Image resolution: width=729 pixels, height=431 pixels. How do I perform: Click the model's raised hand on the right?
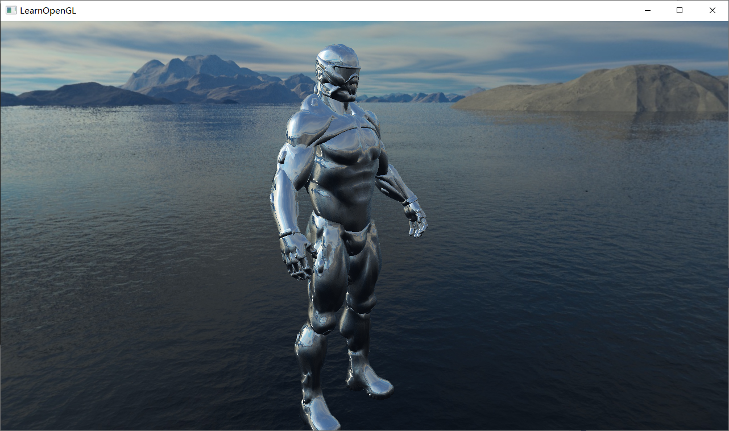416,221
